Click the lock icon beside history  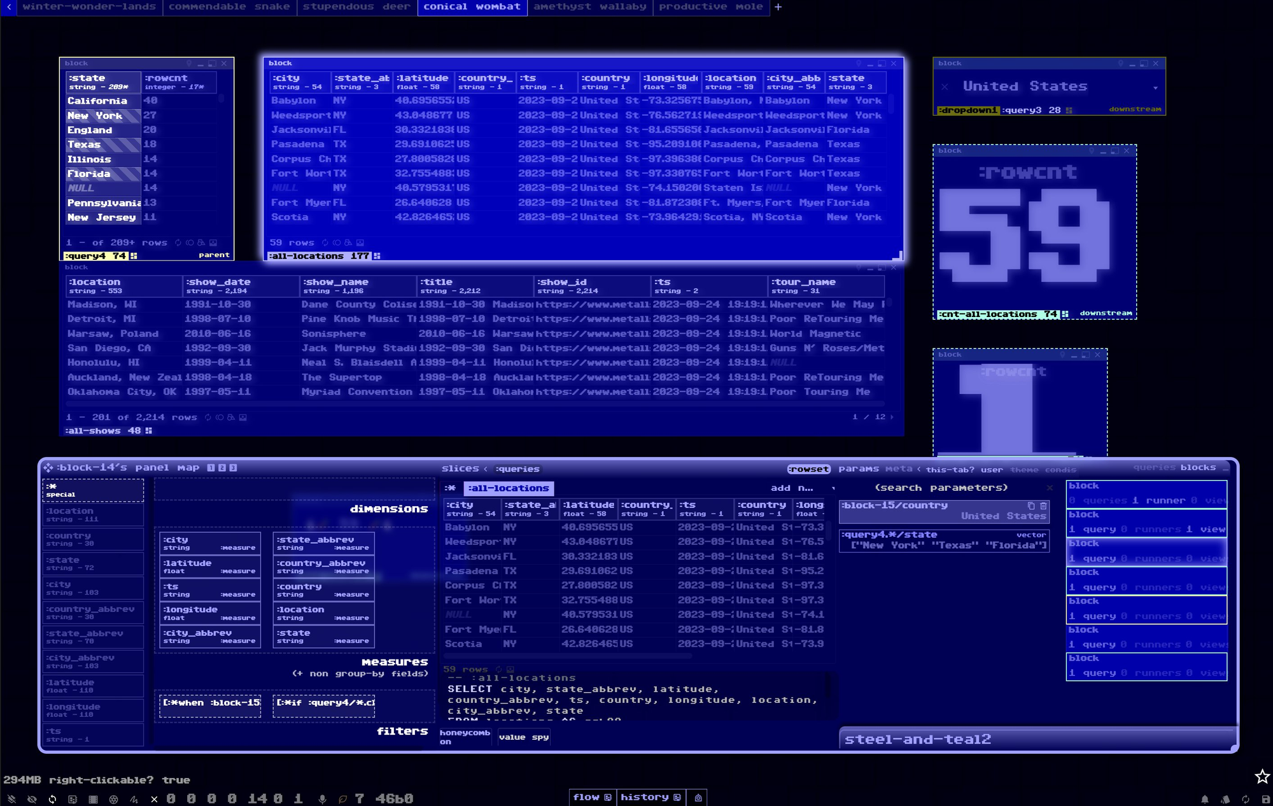tap(698, 798)
